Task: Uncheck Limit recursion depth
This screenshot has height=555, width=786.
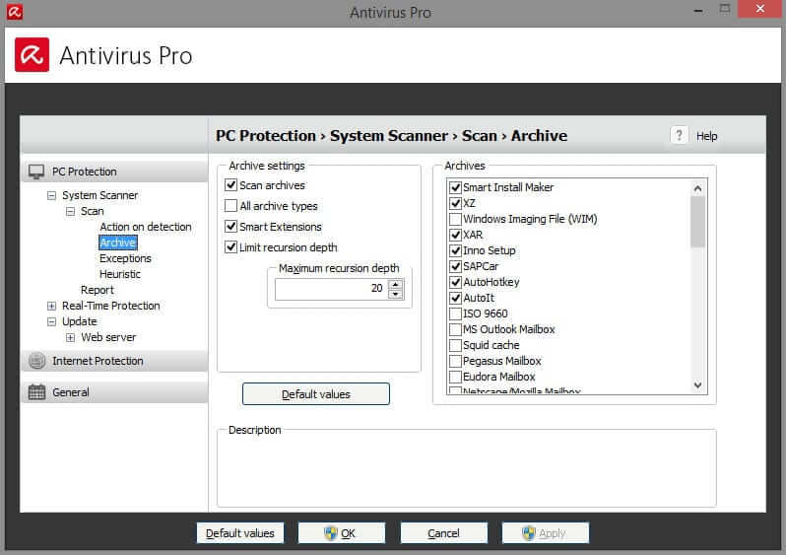Action: coord(230,246)
